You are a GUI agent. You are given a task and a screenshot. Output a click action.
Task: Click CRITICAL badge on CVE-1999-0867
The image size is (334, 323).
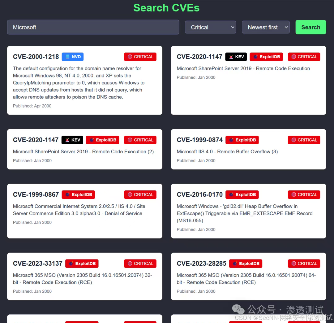pyautogui.click(x=140, y=194)
